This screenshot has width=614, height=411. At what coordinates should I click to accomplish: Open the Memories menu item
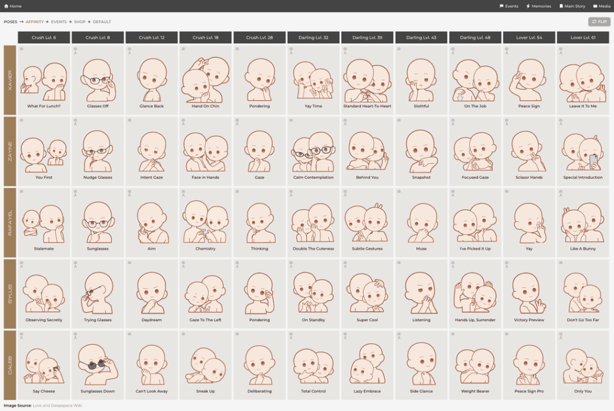click(538, 6)
